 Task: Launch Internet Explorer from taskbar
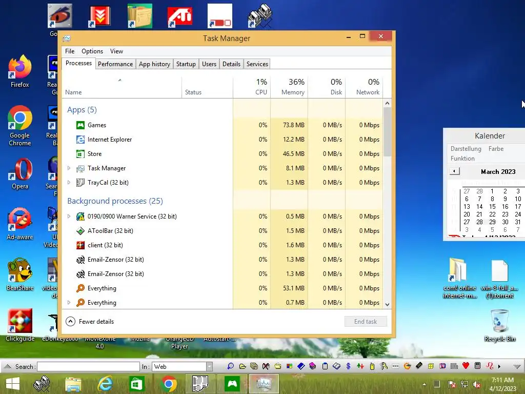(x=105, y=384)
